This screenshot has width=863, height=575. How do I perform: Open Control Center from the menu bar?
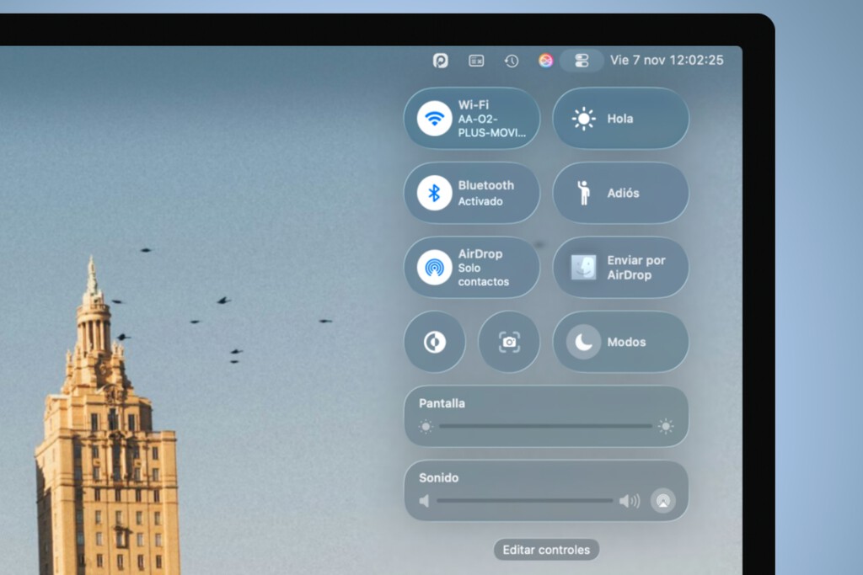point(581,60)
